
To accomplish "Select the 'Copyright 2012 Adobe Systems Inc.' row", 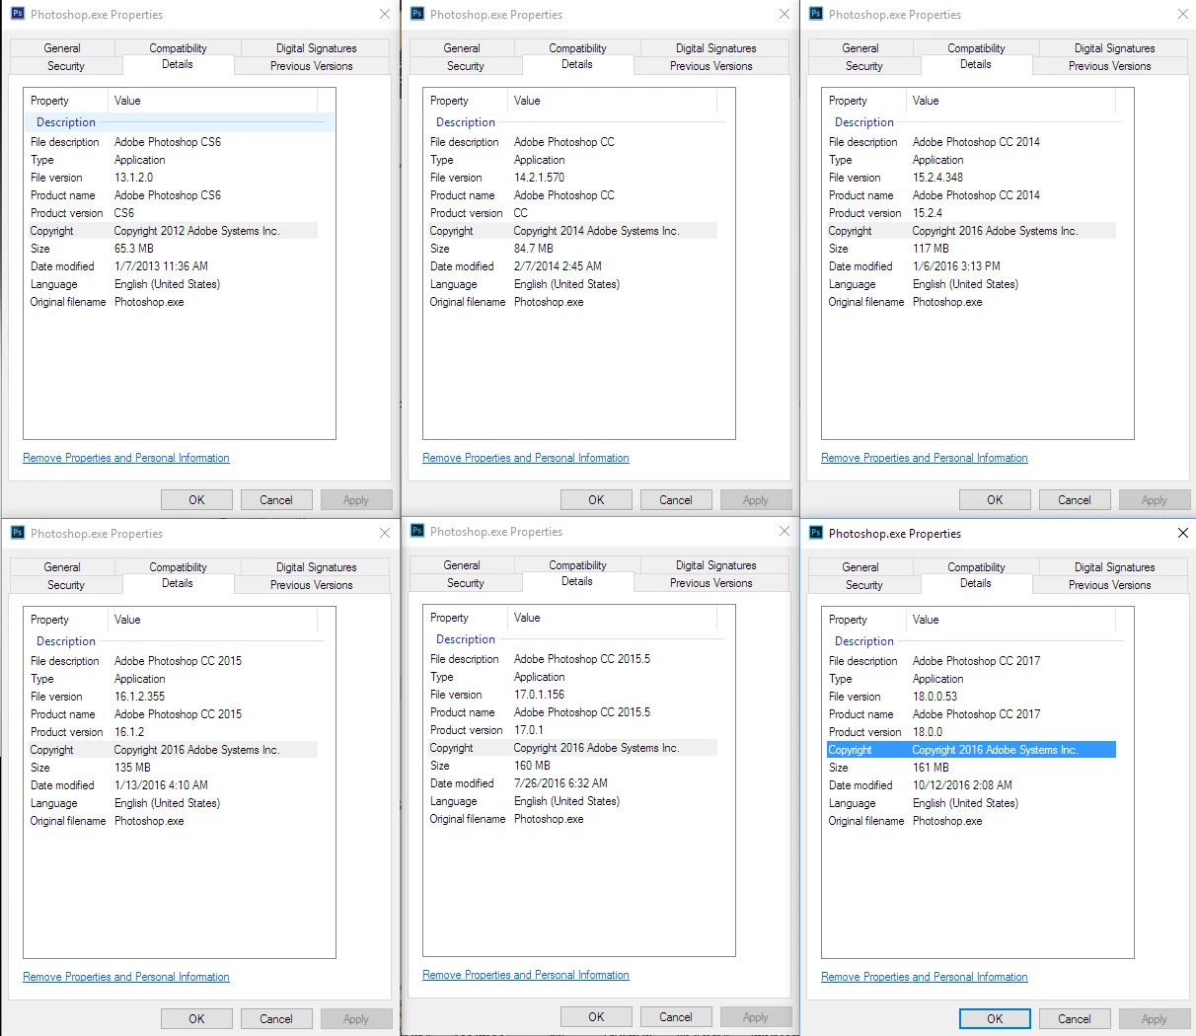I will tap(173, 231).
